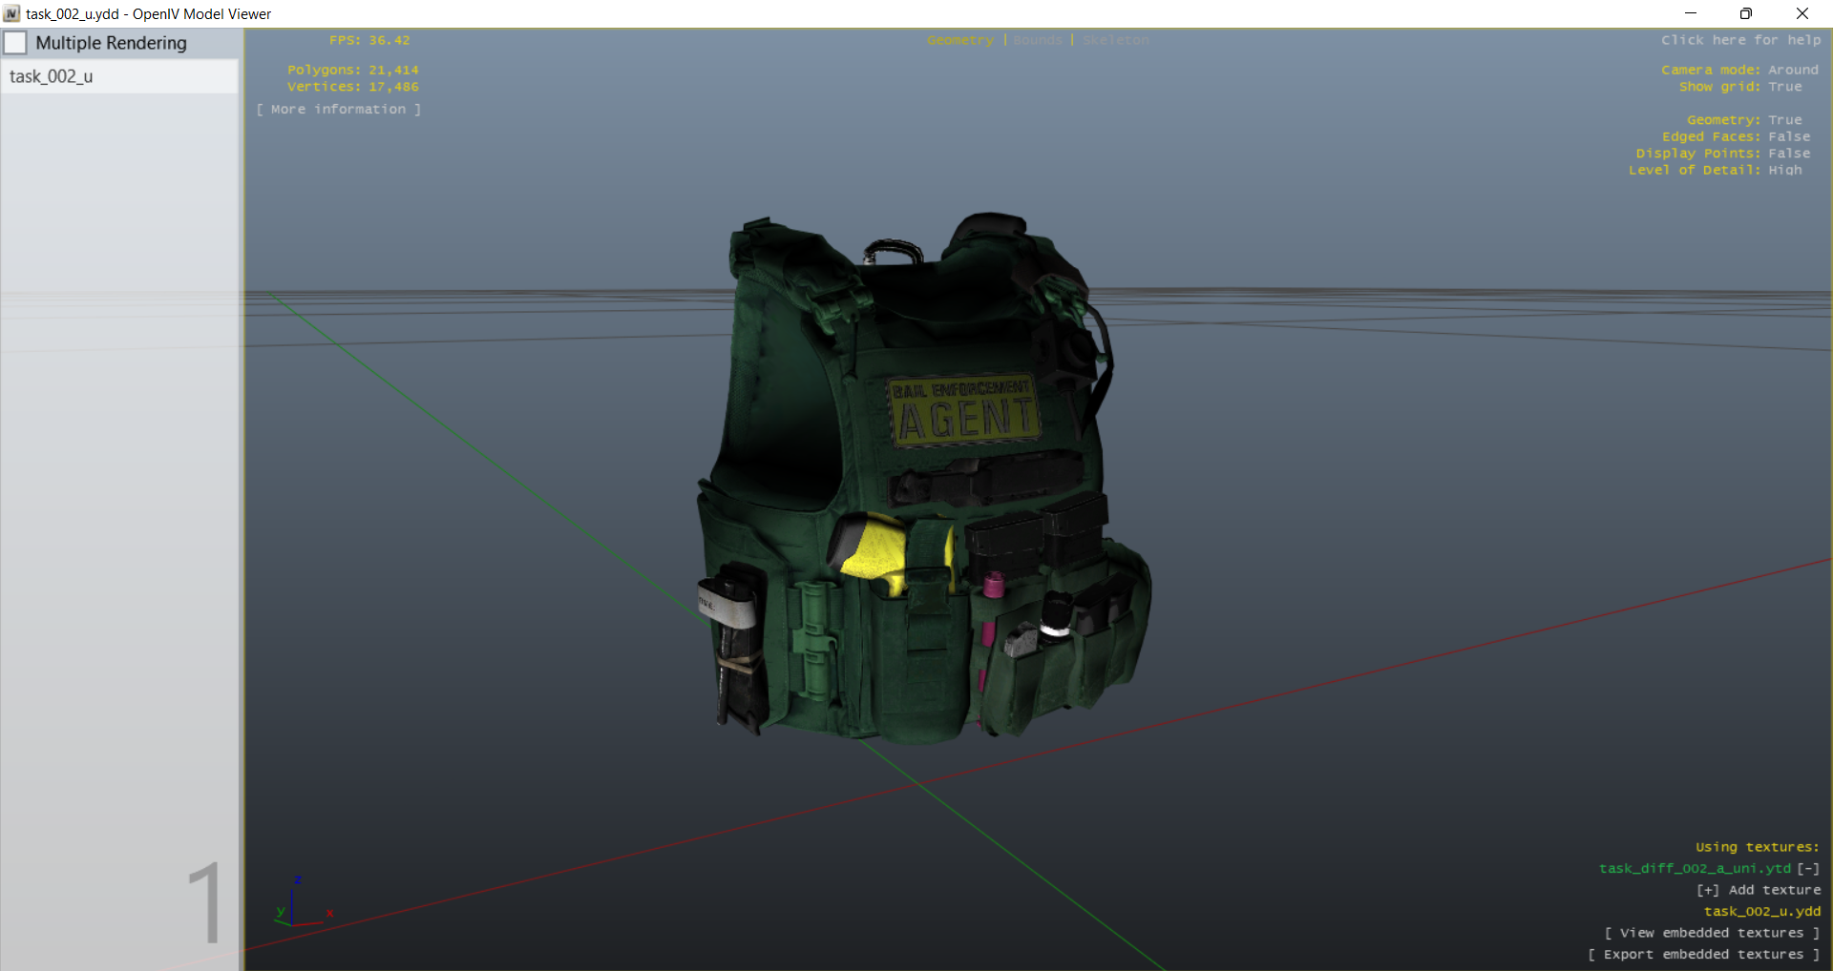Switch to the Bounds tab
This screenshot has width=1833, height=971.
pos(1037,40)
